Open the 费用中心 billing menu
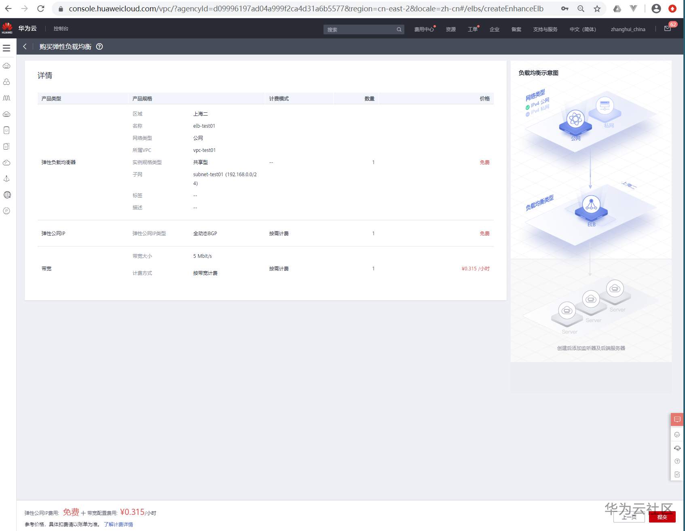 [424, 29]
